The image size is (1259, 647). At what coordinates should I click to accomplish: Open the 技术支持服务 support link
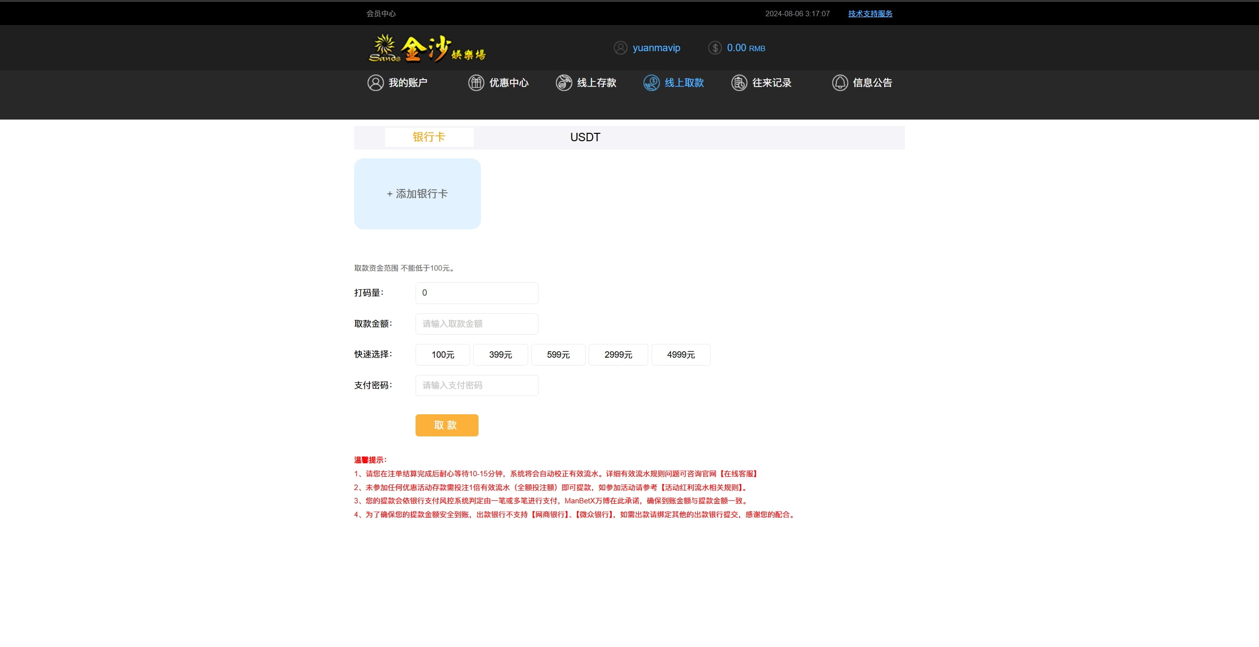(x=870, y=14)
